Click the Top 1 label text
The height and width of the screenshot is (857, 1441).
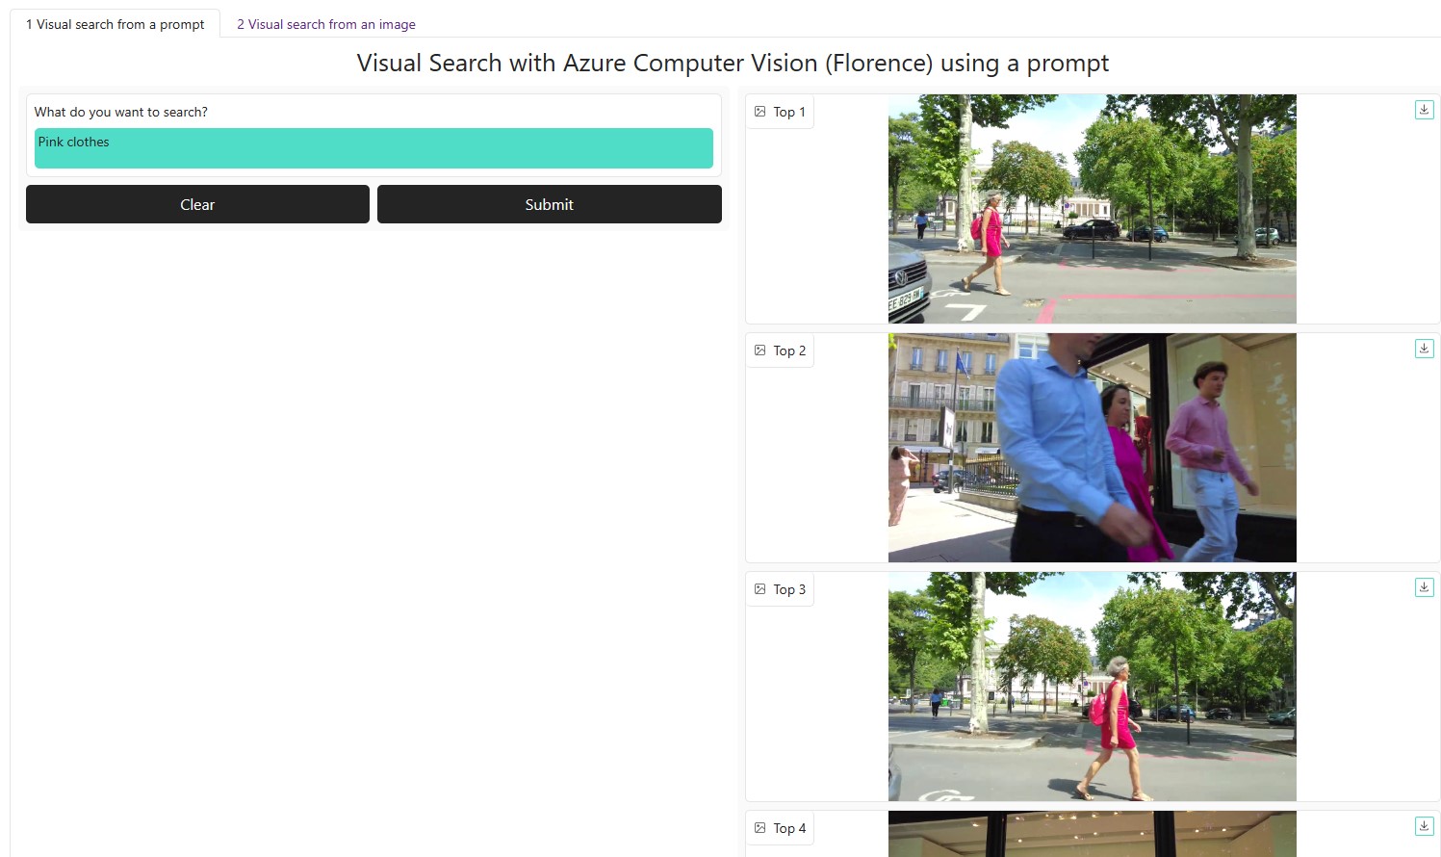789,112
